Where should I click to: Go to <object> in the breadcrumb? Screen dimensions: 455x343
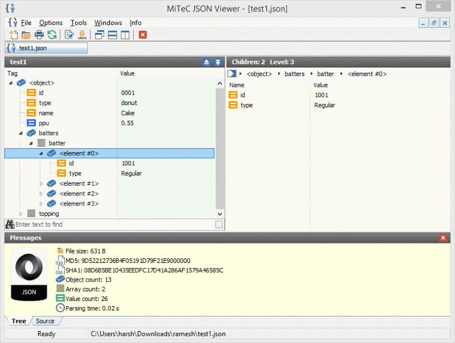pyautogui.click(x=259, y=74)
